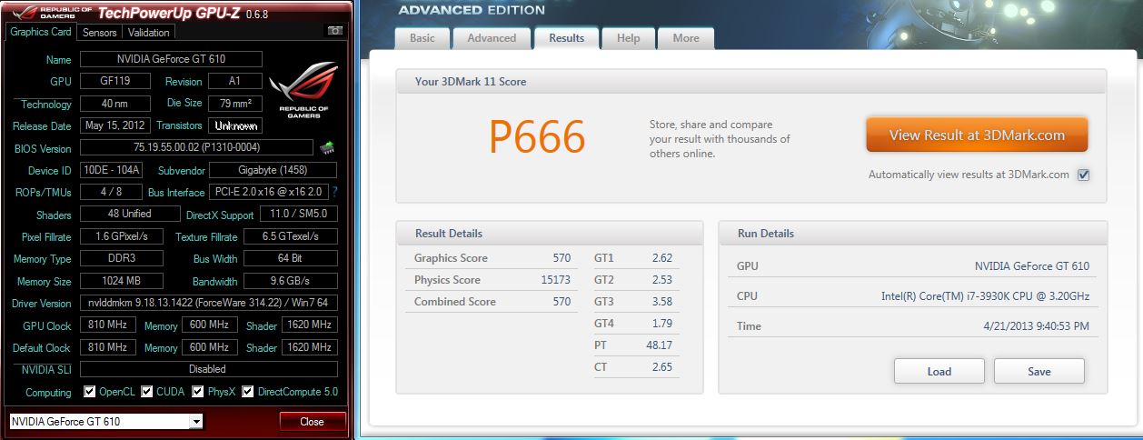Click the Memory 600 MHz in Default Clock row
The width and height of the screenshot is (1143, 440).
210,347
